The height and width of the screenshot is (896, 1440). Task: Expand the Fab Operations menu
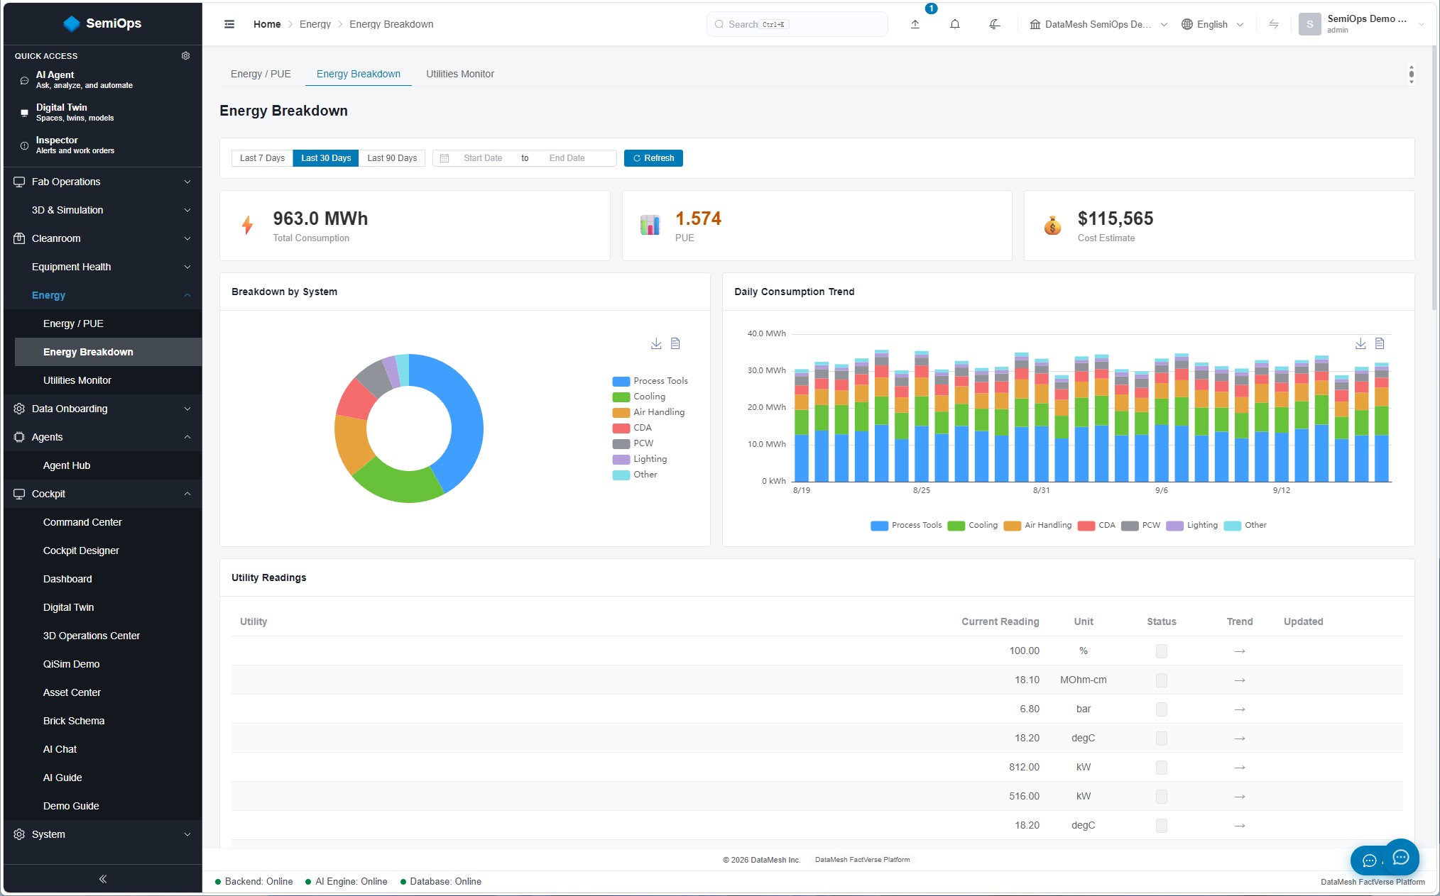(103, 182)
